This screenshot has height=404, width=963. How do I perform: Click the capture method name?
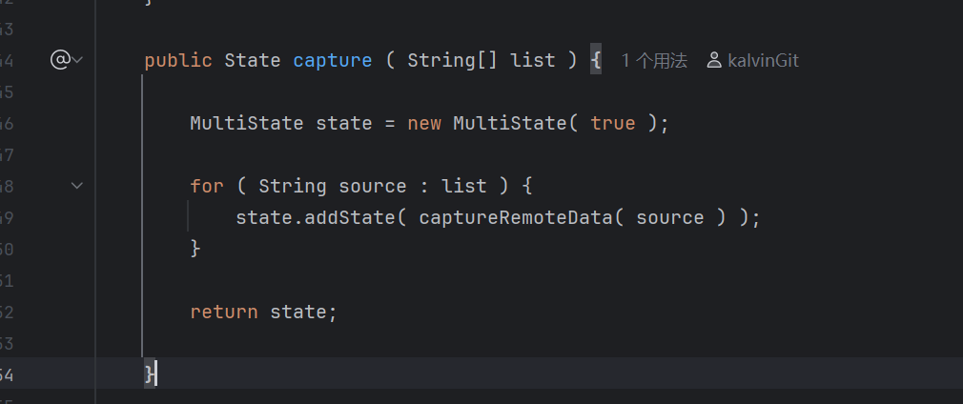click(332, 60)
